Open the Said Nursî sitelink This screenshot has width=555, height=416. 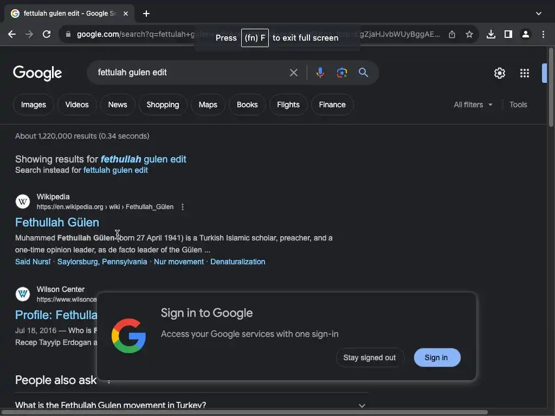click(x=33, y=262)
